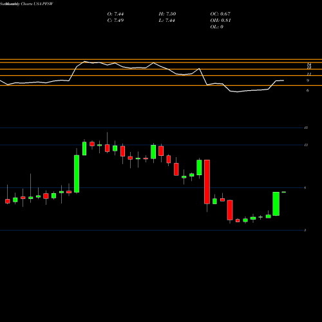This screenshot has height=322, width=322.
Task: Click the 'OL: 0' reading
Action: pos(217,27)
